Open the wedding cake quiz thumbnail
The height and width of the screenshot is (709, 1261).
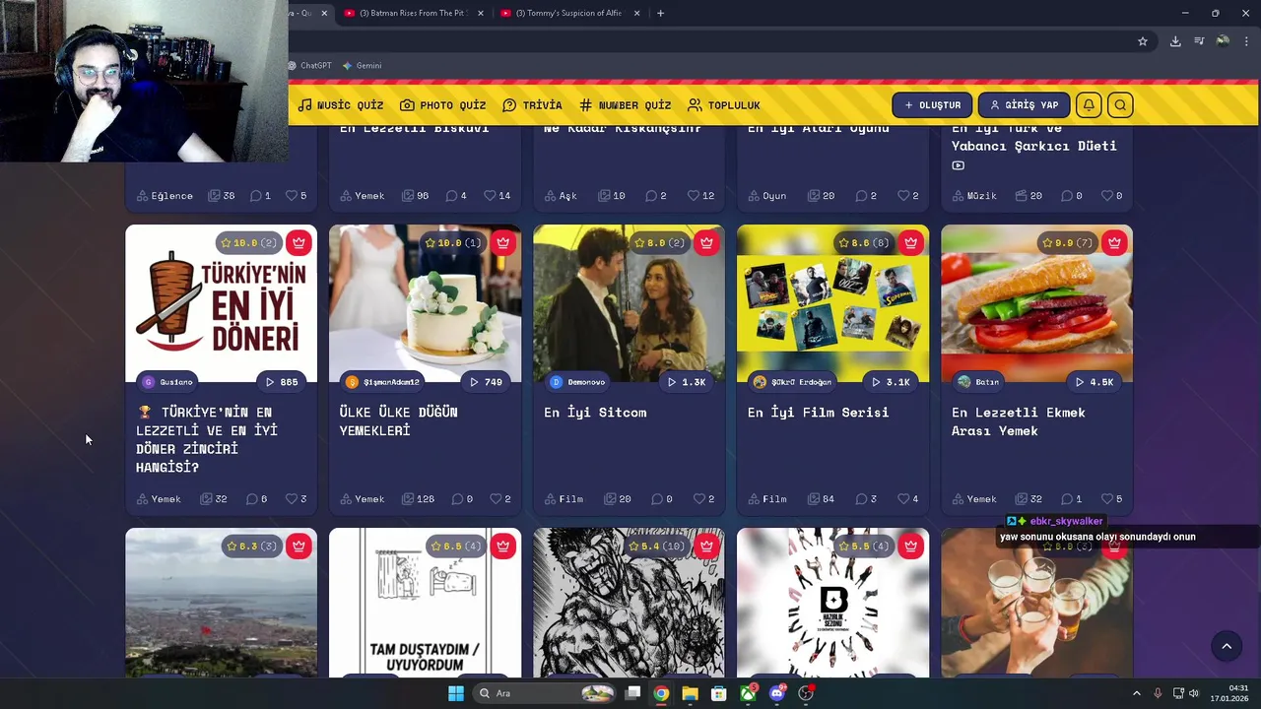425,303
